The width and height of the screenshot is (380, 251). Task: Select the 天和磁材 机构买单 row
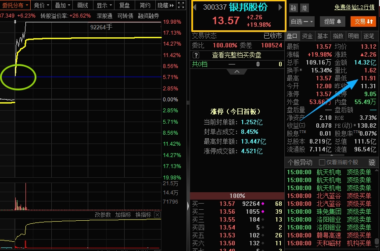pos(329,243)
